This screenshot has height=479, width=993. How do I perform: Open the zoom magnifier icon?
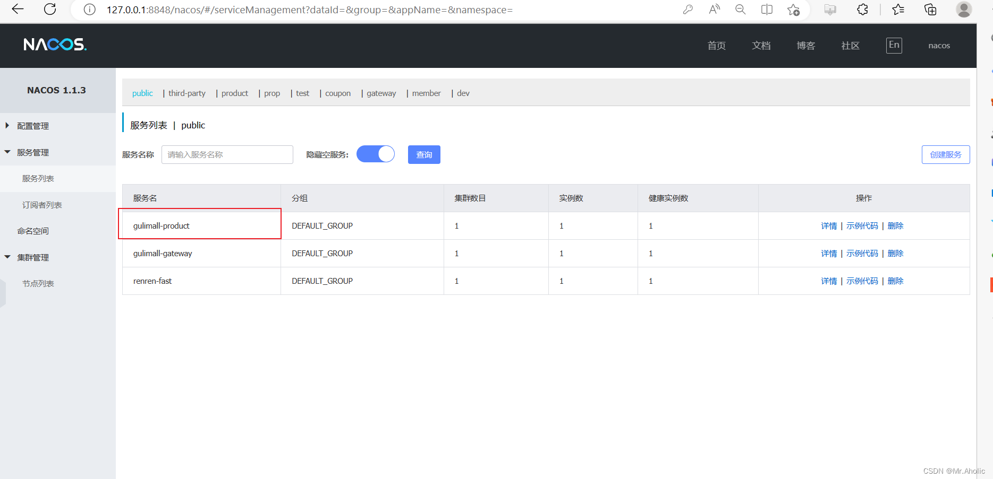741,10
